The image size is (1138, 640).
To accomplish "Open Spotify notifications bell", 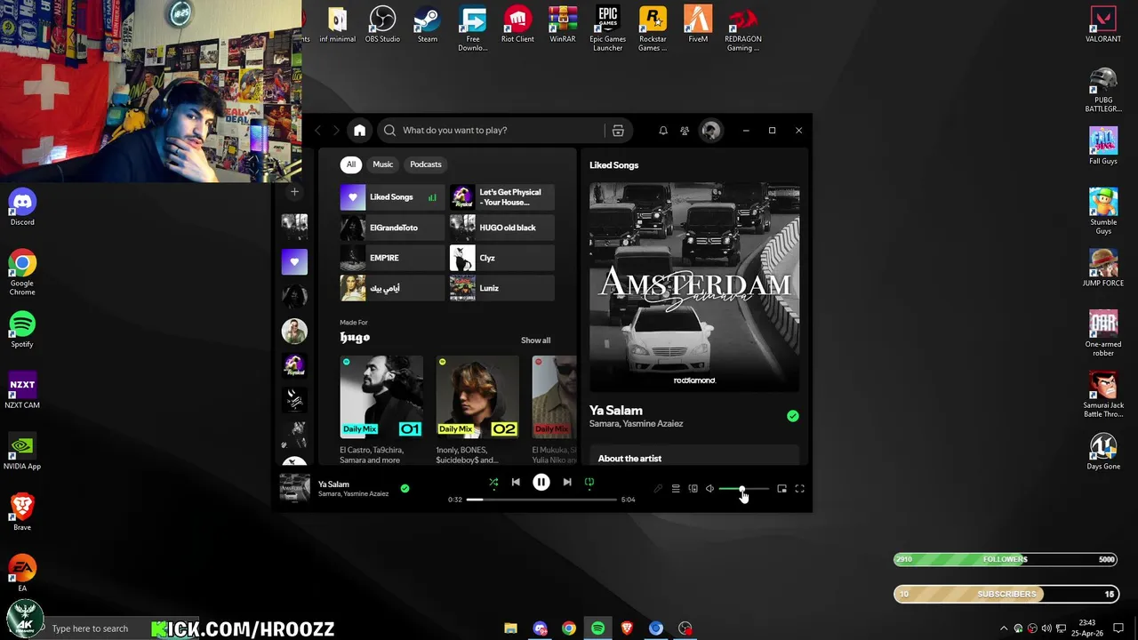I will (663, 131).
